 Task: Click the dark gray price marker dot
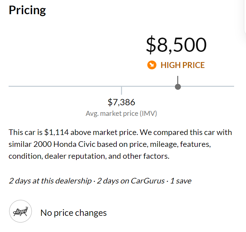point(178,87)
